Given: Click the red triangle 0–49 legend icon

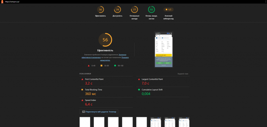Looking at the screenshot, I should [89, 66].
